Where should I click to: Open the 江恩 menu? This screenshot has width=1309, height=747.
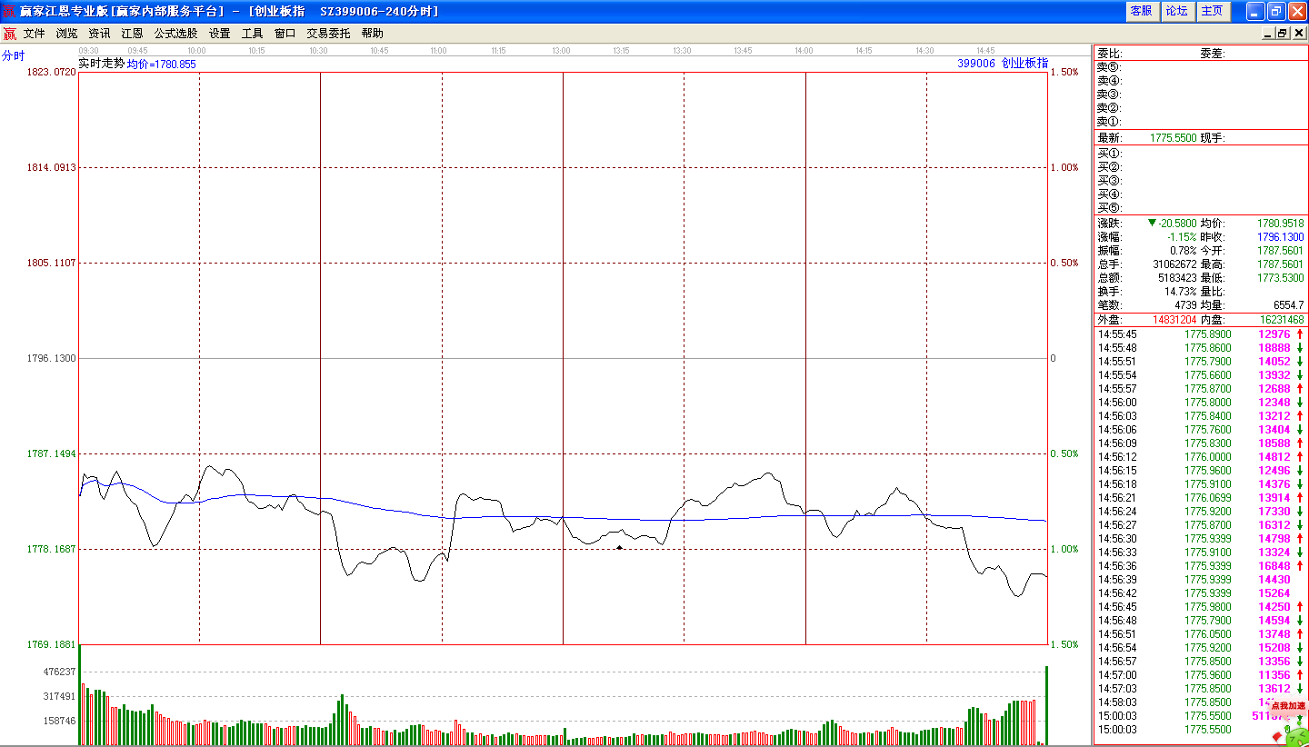pyautogui.click(x=133, y=34)
